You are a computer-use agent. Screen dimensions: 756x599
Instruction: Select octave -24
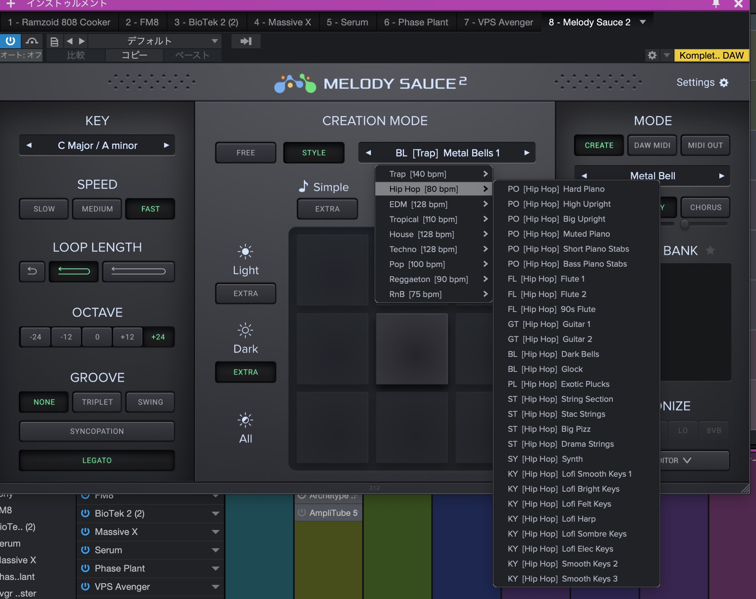click(35, 337)
